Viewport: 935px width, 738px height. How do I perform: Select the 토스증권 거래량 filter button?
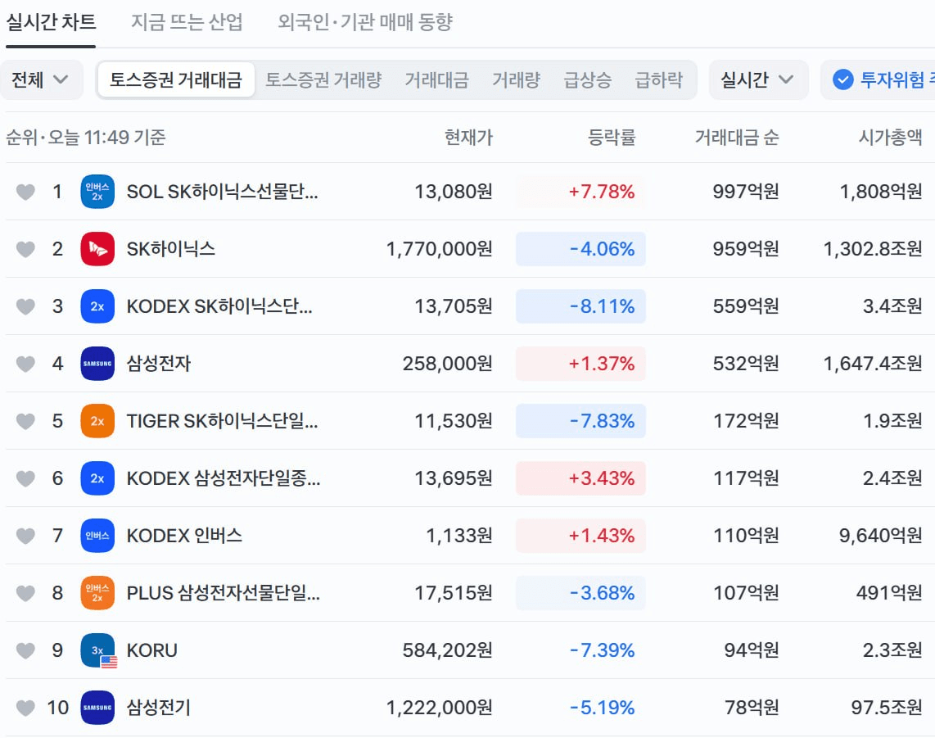point(323,79)
